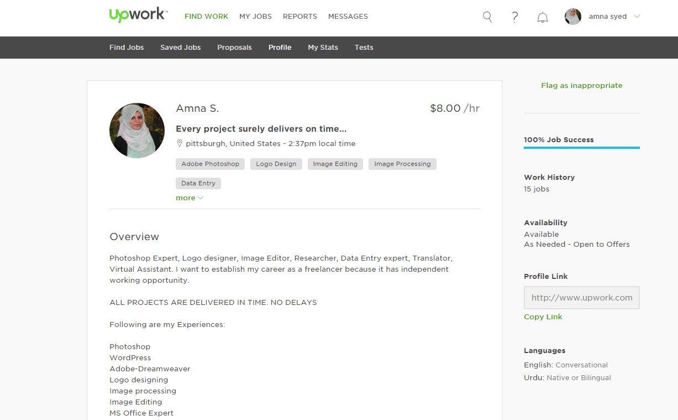Switch to the Proposals tab
Viewport: 678px width, 420px height.
(x=234, y=48)
